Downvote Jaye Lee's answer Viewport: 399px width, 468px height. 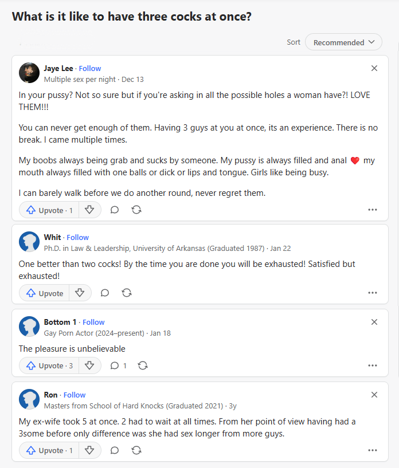[89, 210]
